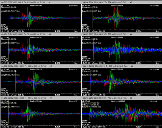
Task: Click the "sFreq: 600 Hz" label in trace #1
Action: pyautogui.click(x=18, y=31)
